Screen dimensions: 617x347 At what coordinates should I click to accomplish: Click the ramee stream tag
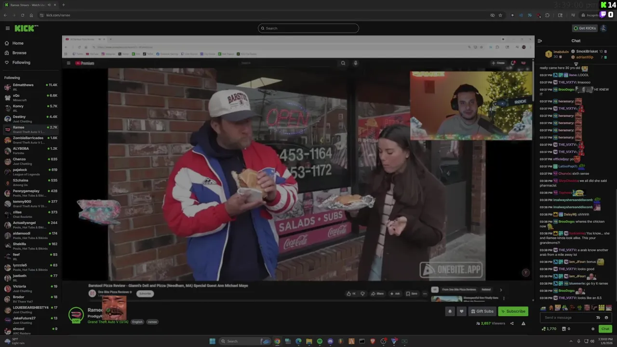pyautogui.click(x=152, y=322)
